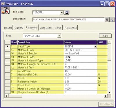Open the Alias Codes tab
The width and height of the screenshot is (116, 108).
46,28
